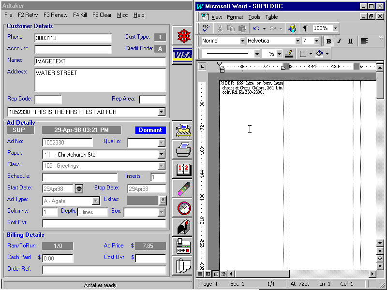Open the Zoom dropdown showing 100%

pos(335,28)
